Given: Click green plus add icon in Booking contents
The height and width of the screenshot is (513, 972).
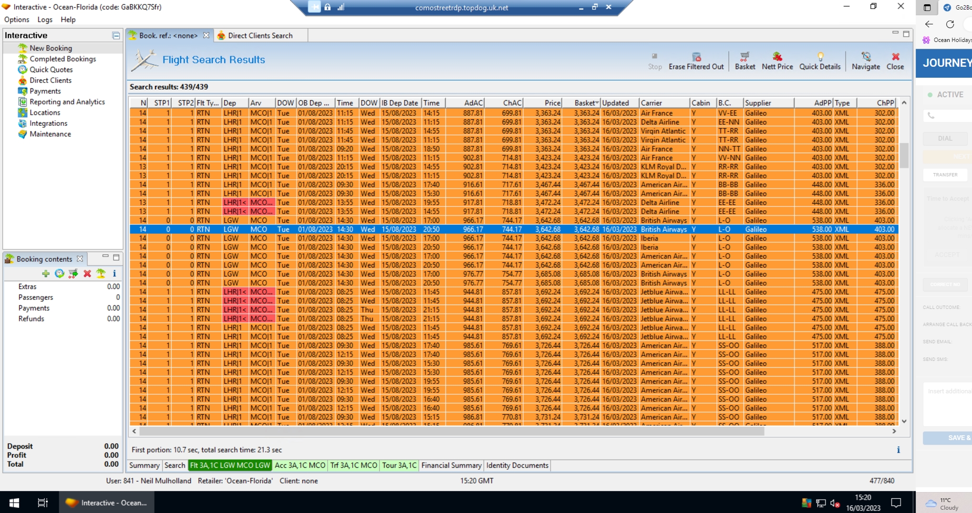Looking at the screenshot, I should [46, 273].
